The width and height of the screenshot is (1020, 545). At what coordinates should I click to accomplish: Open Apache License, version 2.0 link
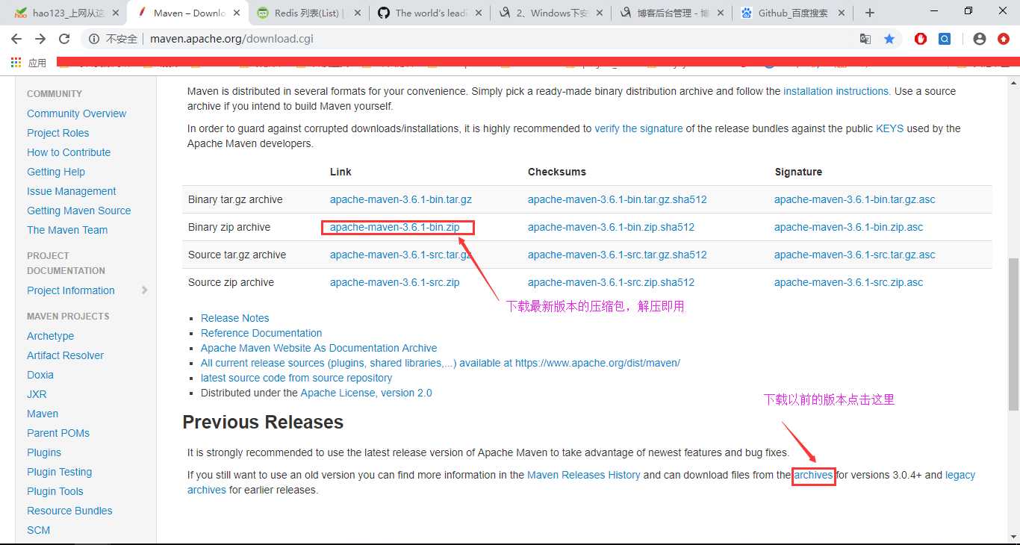(x=366, y=393)
